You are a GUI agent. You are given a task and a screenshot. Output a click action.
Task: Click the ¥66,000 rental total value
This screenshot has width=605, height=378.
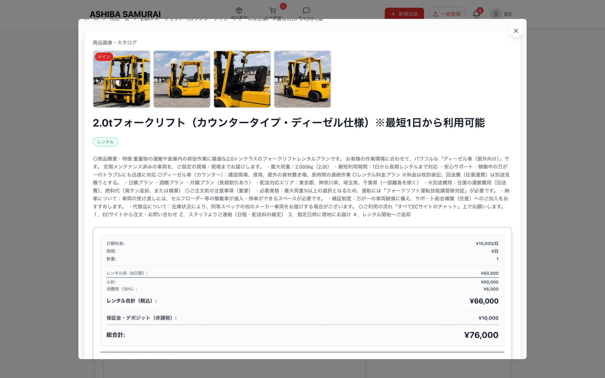(x=484, y=301)
